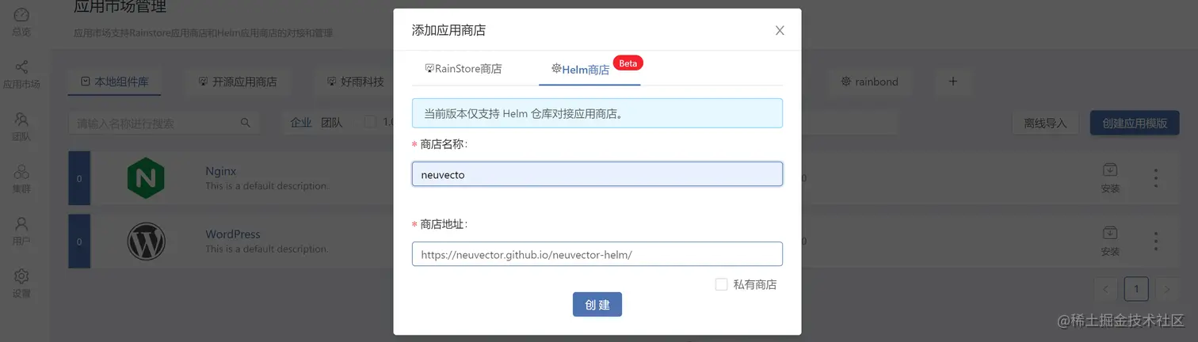Image resolution: width=1198 pixels, height=342 pixels.
Task: Select the Helm商店 tab
Action: point(581,70)
